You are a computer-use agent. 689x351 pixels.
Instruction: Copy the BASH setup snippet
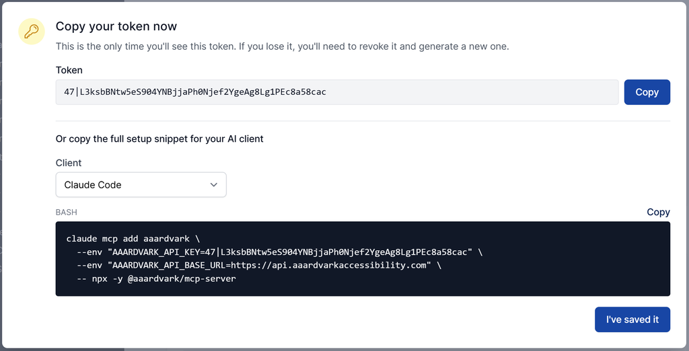658,212
